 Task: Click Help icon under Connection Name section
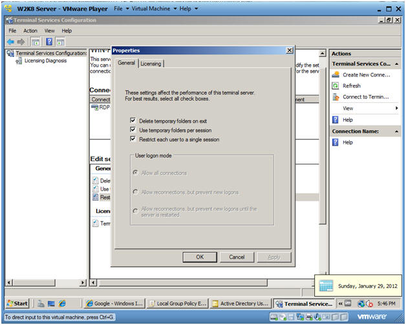336,142
